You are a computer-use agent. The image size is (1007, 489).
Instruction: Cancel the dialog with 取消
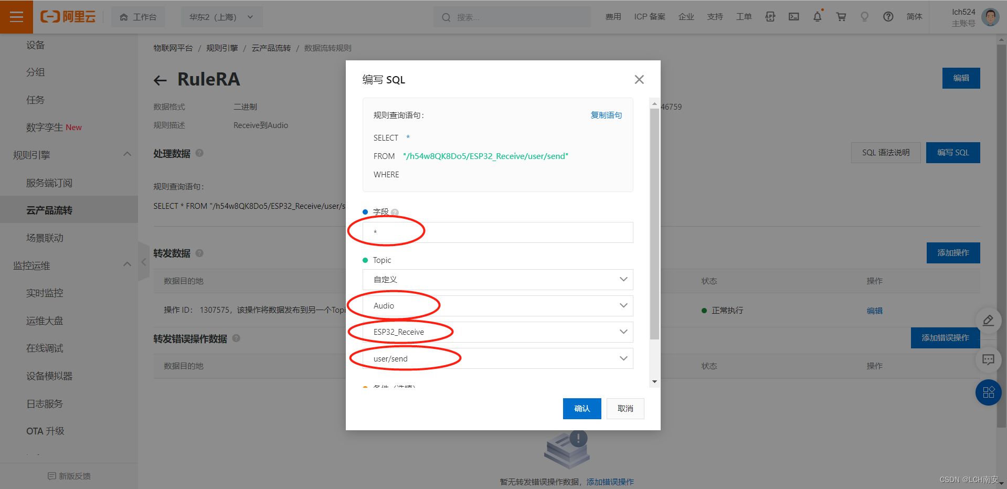tap(626, 409)
